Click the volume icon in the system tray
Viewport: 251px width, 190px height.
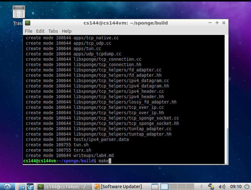[222, 187]
